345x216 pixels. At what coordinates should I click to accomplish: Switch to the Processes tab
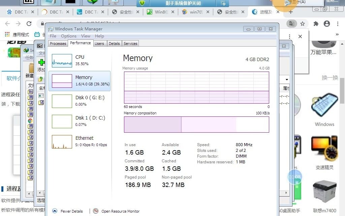pos(58,43)
